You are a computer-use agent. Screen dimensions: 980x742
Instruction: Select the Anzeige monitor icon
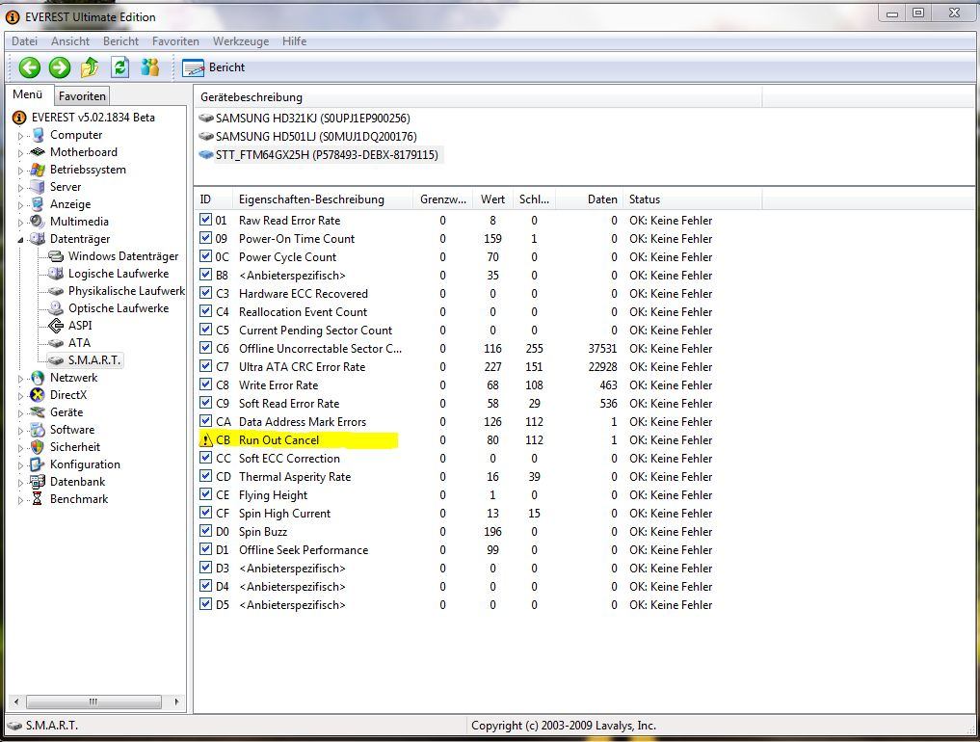tap(38, 204)
